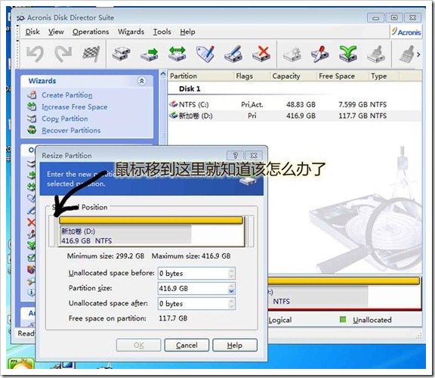The height and width of the screenshot is (378, 435).
Task: Open the Operations menu
Action: 91,32
